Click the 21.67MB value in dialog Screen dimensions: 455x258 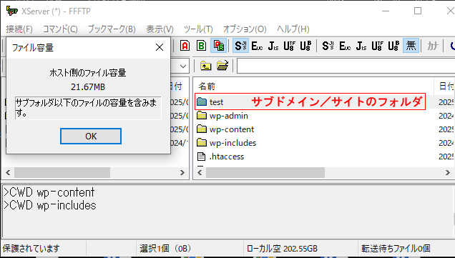[88, 86]
